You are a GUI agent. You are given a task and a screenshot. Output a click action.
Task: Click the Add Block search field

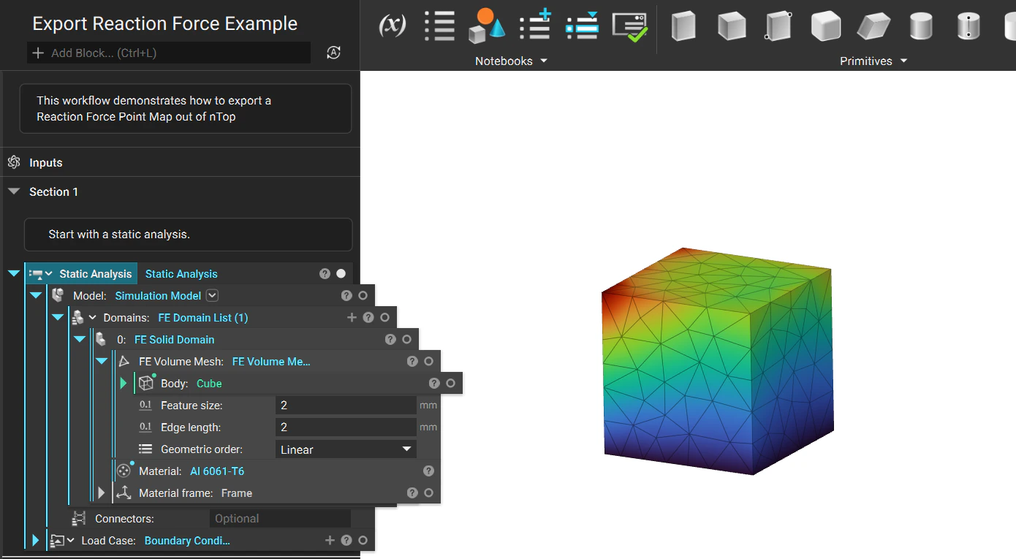click(x=169, y=53)
